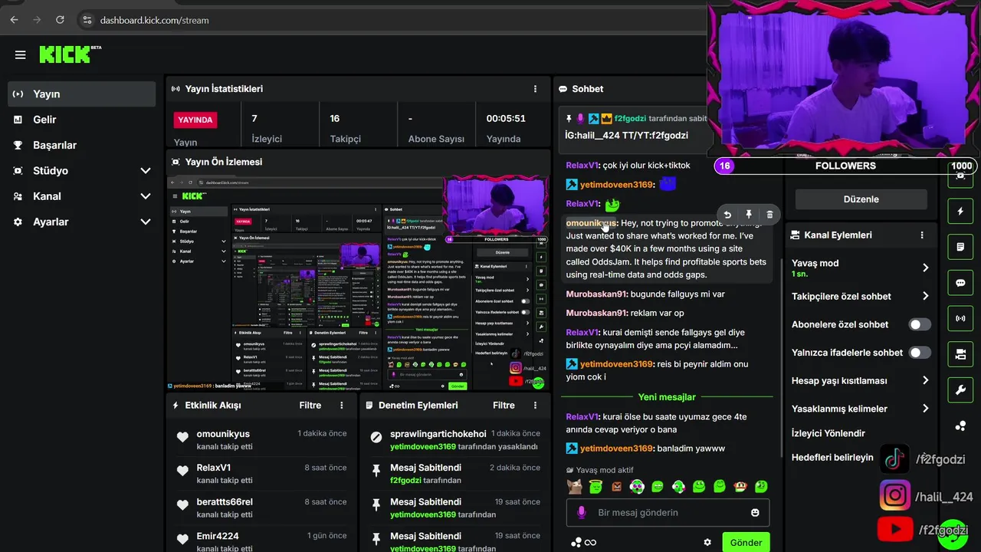Image resolution: width=981 pixels, height=552 pixels.
Task: Click the purple microphone icon in message box
Action: [582, 512]
